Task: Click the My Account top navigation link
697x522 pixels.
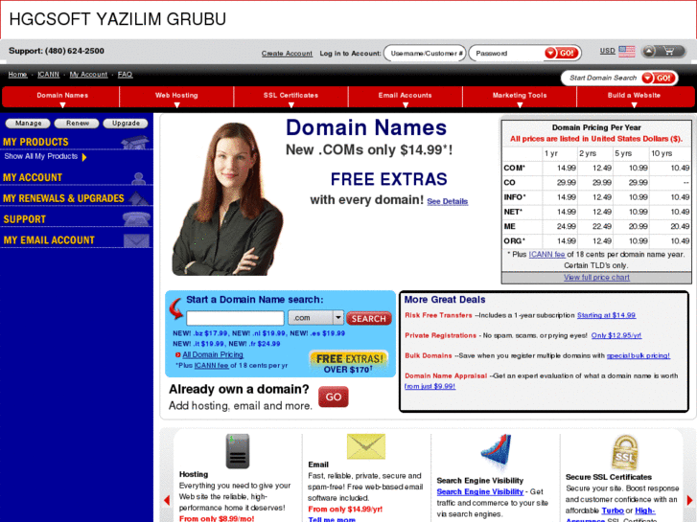Action: tap(88, 75)
